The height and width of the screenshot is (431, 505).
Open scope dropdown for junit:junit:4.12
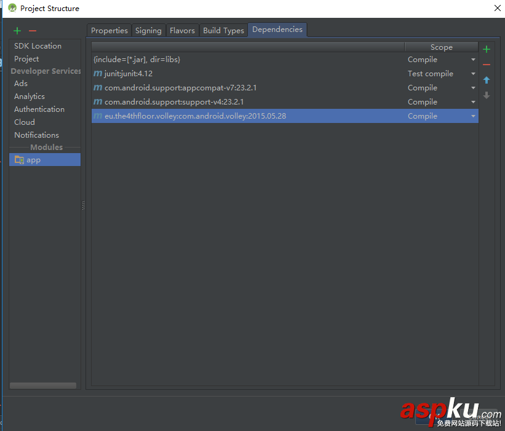pos(473,74)
